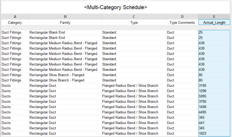Screen dimensions: 232x137
Task: Click the Type Comments column heading
Action: (x=182, y=23)
